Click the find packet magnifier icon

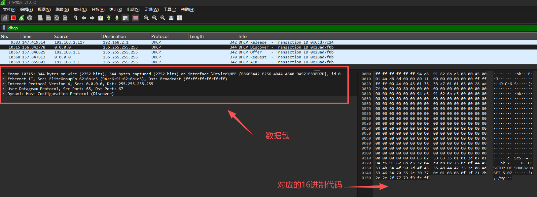[x=76, y=18]
